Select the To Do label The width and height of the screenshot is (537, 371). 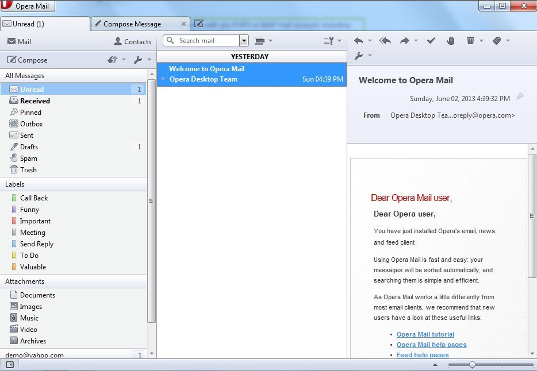coord(73,256)
